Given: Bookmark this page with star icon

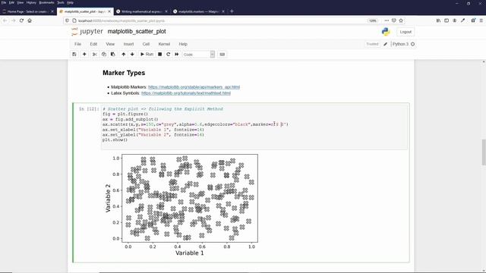Looking at the screenshot, I should 401,20.
